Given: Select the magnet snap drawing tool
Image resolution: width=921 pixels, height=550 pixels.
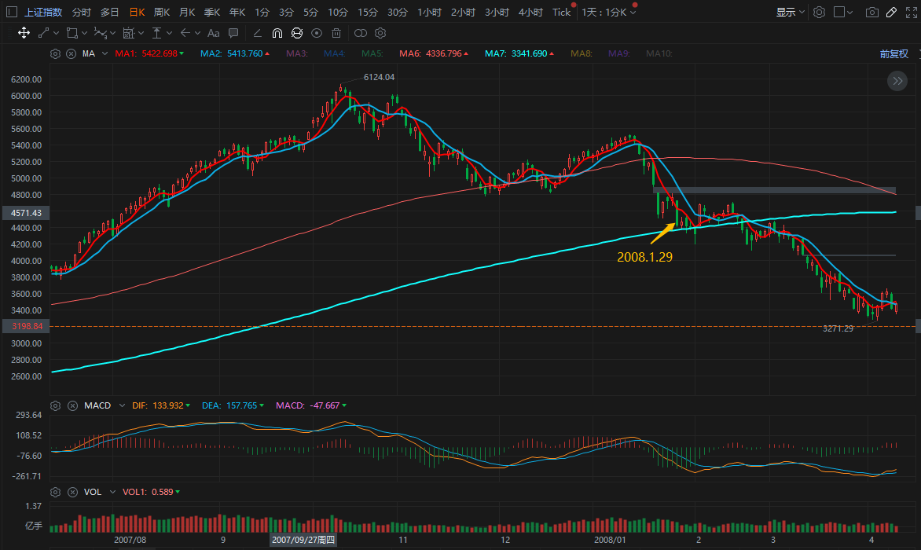Looking at the screenshot, I should (x=277, y=33).
